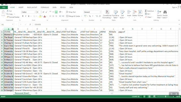
Task: Click the Decrease Decimal icon
Action: [100, 16]
